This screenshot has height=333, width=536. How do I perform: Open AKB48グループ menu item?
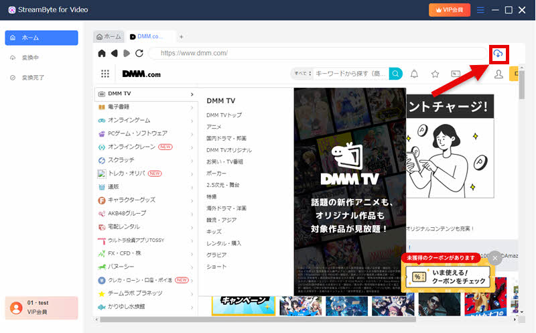[x=145, y=213]
